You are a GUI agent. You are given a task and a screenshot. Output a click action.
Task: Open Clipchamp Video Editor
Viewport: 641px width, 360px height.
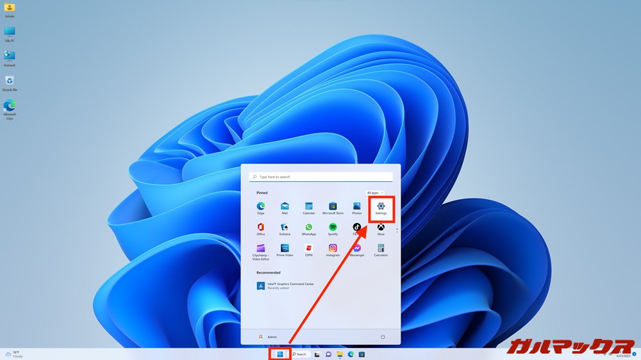[260, 252]
